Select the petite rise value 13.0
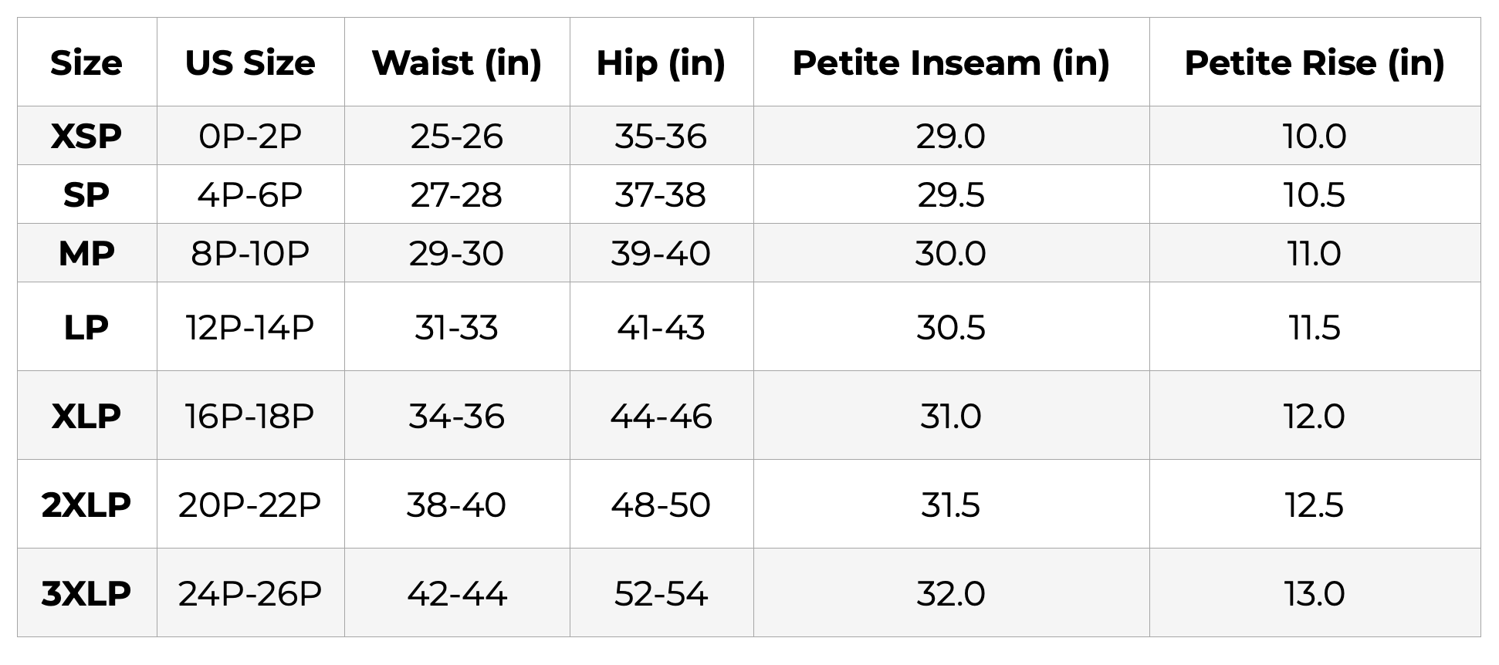 (x=1315, y=593)
